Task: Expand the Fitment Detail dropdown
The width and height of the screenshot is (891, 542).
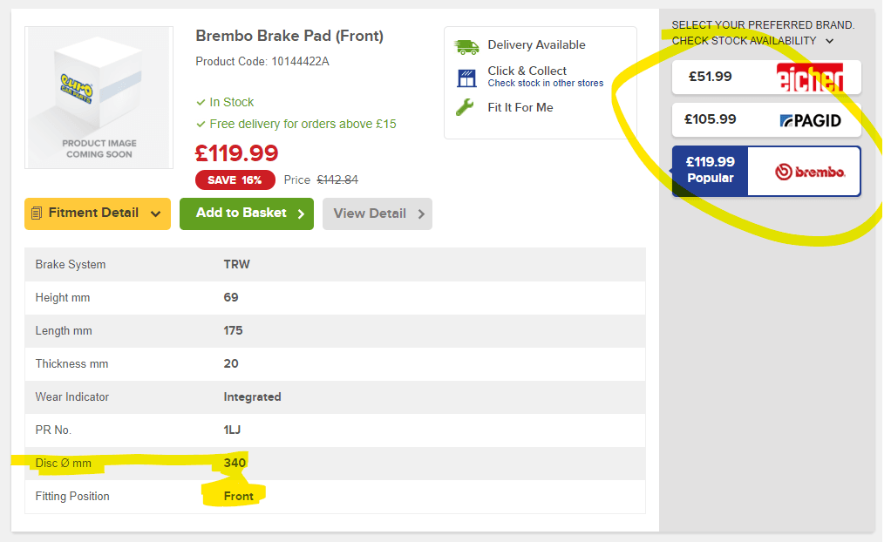Action: [x=155, y=213]
